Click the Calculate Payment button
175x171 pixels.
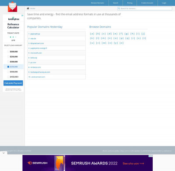click(13, 83)
